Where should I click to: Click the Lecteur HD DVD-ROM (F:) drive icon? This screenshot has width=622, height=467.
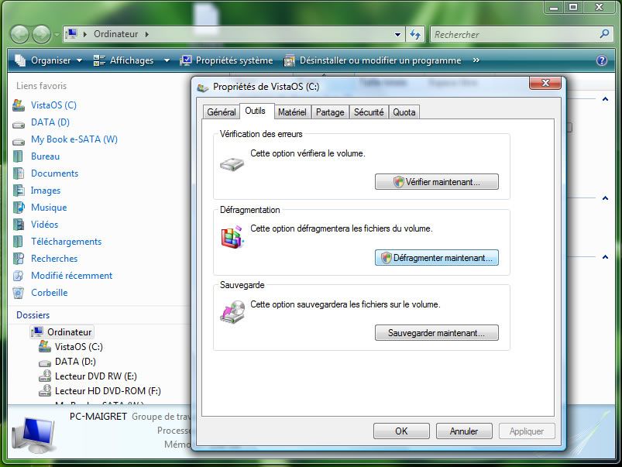tap(45, 390)
